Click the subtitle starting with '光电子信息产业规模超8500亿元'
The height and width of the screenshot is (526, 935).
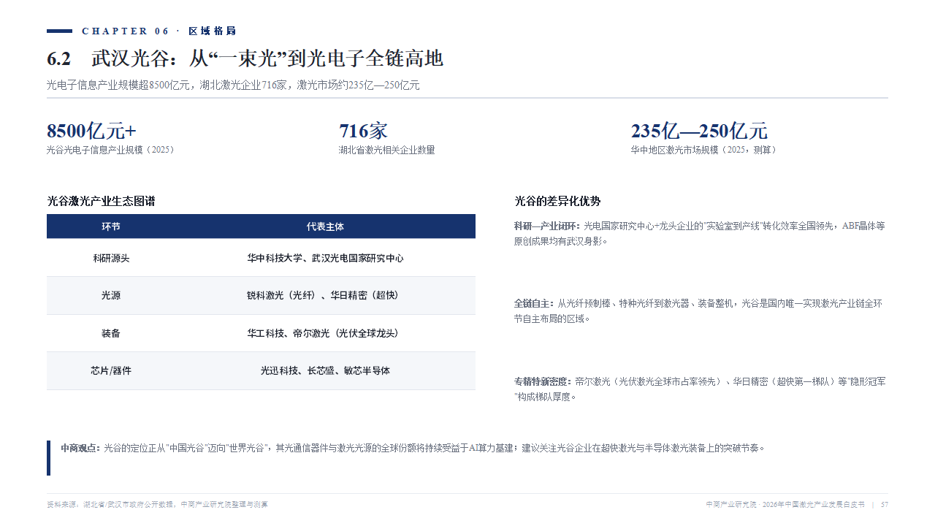pyautogui.click(x=233, y=85)
